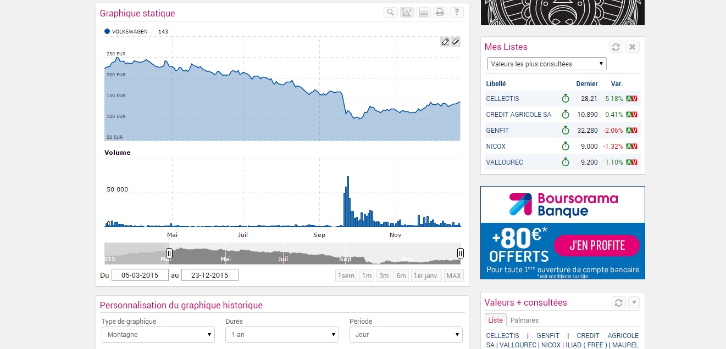
Task: Click the stopwatch icon for GENFIT
Action: (565, 131)
